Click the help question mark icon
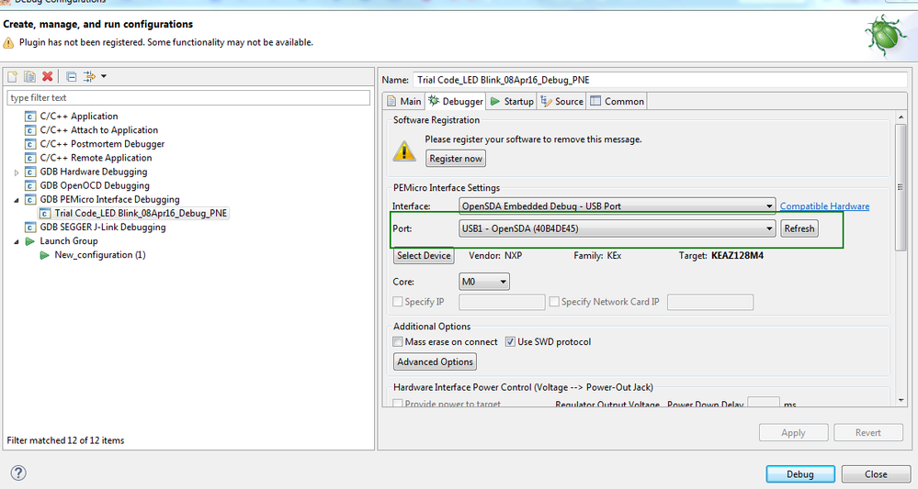Viewport: 918px width, 489px height. click(18, 472)
